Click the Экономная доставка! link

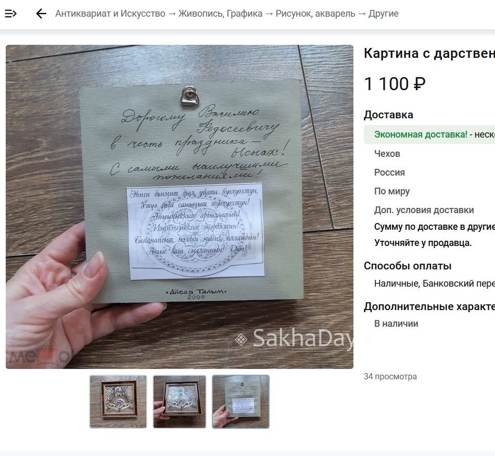421,134
